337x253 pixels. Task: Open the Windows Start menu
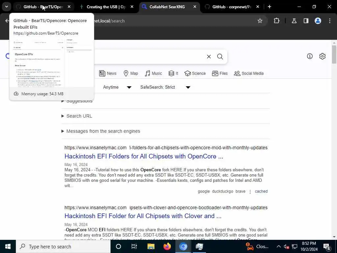pyautogui.click(x=8, y=246)
